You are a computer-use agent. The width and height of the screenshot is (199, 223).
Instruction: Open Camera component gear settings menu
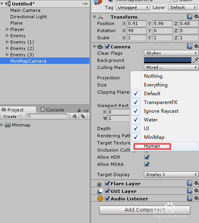[x=196, y=46]
